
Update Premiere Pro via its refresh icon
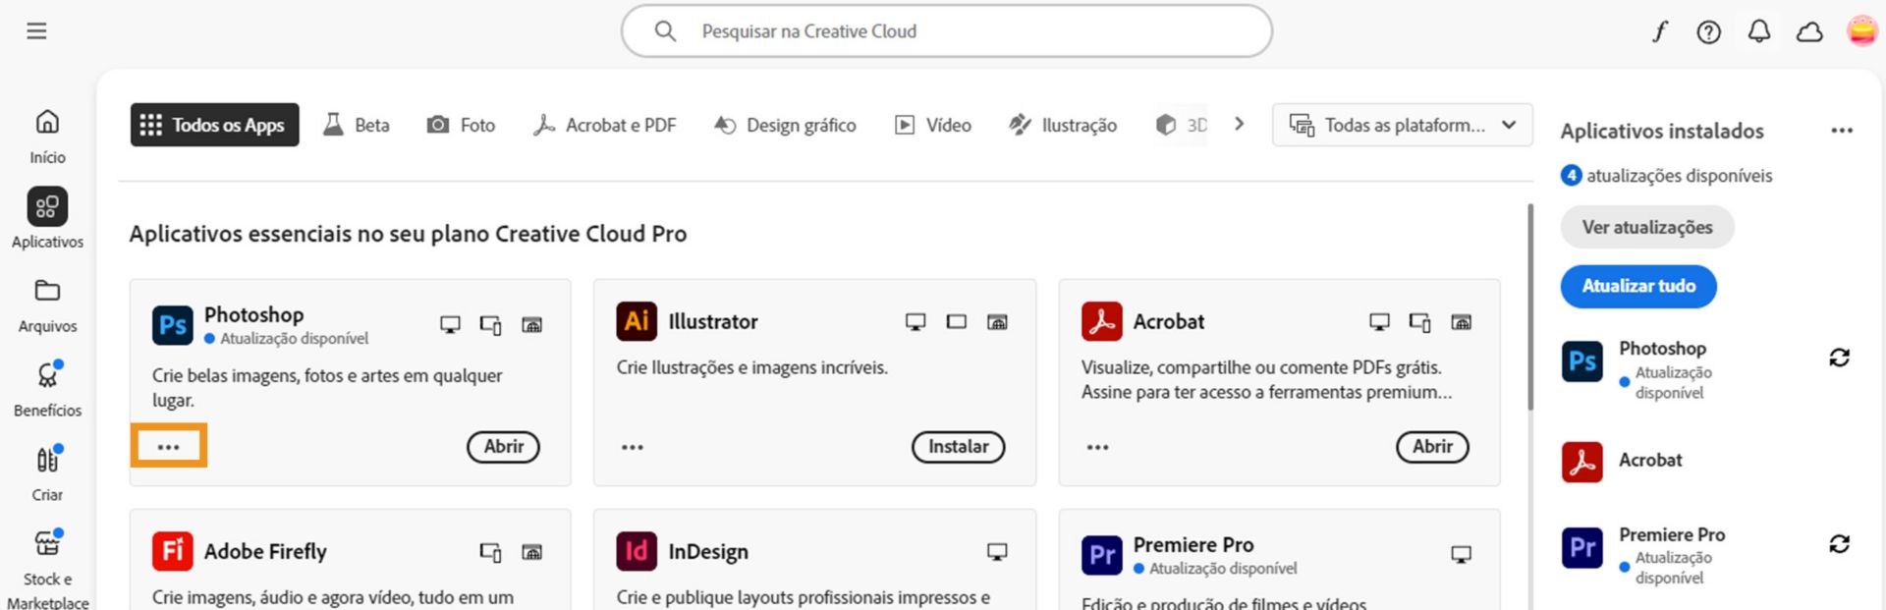(1840, 543)
